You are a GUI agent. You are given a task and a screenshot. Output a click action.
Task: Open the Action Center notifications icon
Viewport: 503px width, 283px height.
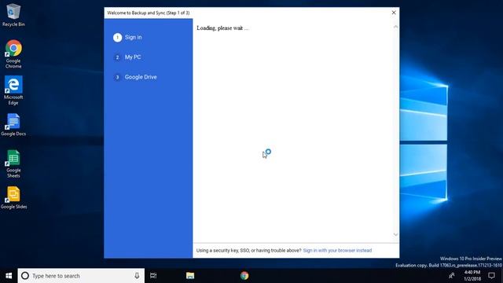pyautogui.click(x=491, y=276)
